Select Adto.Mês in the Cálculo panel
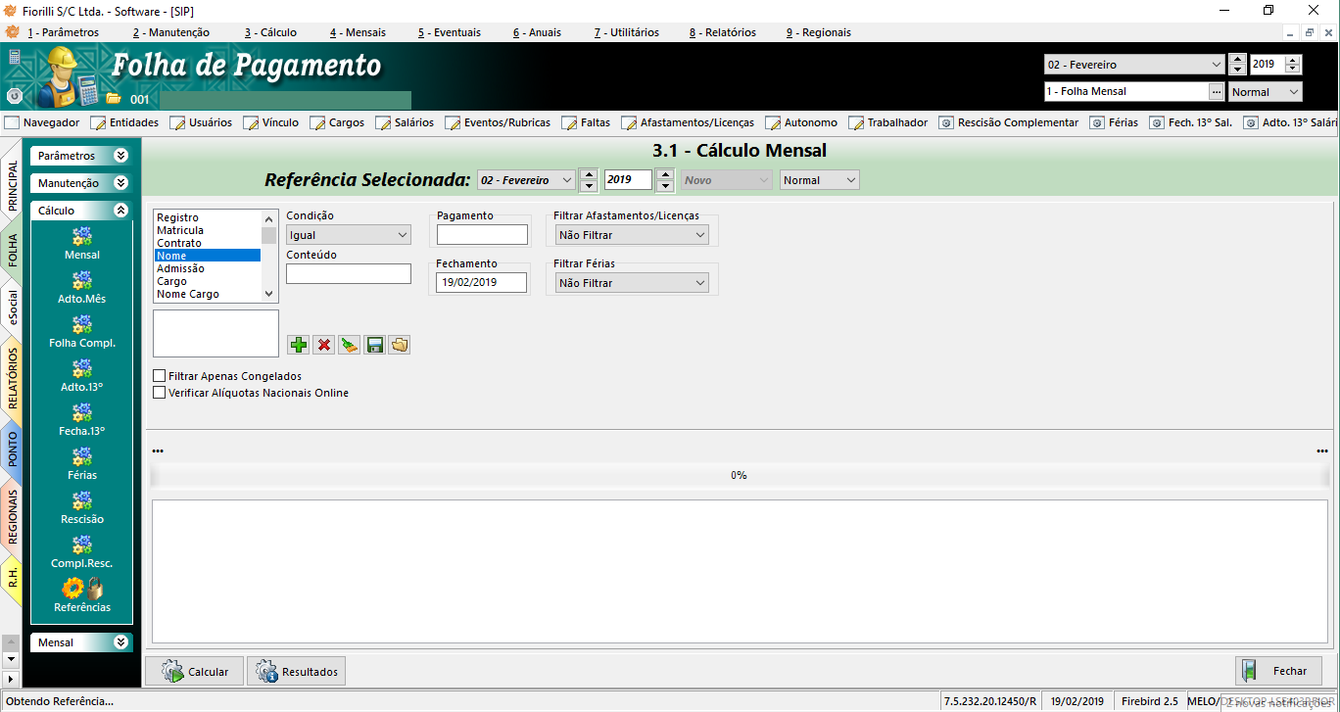This screenshot has width=1340, height=712. point(82,287)
